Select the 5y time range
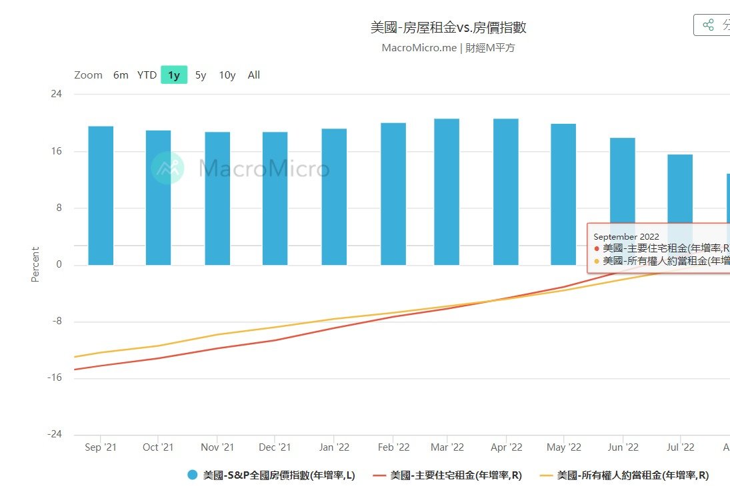Viewport: 730px width, 486px height. [x=199, y=75]
